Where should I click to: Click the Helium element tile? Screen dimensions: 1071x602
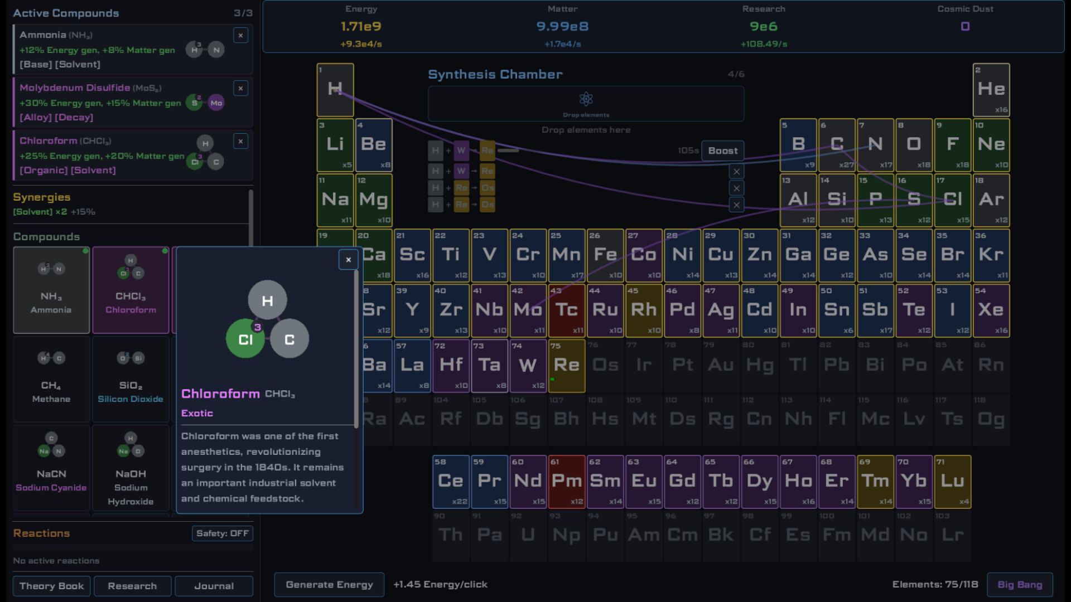pos(991,89)
